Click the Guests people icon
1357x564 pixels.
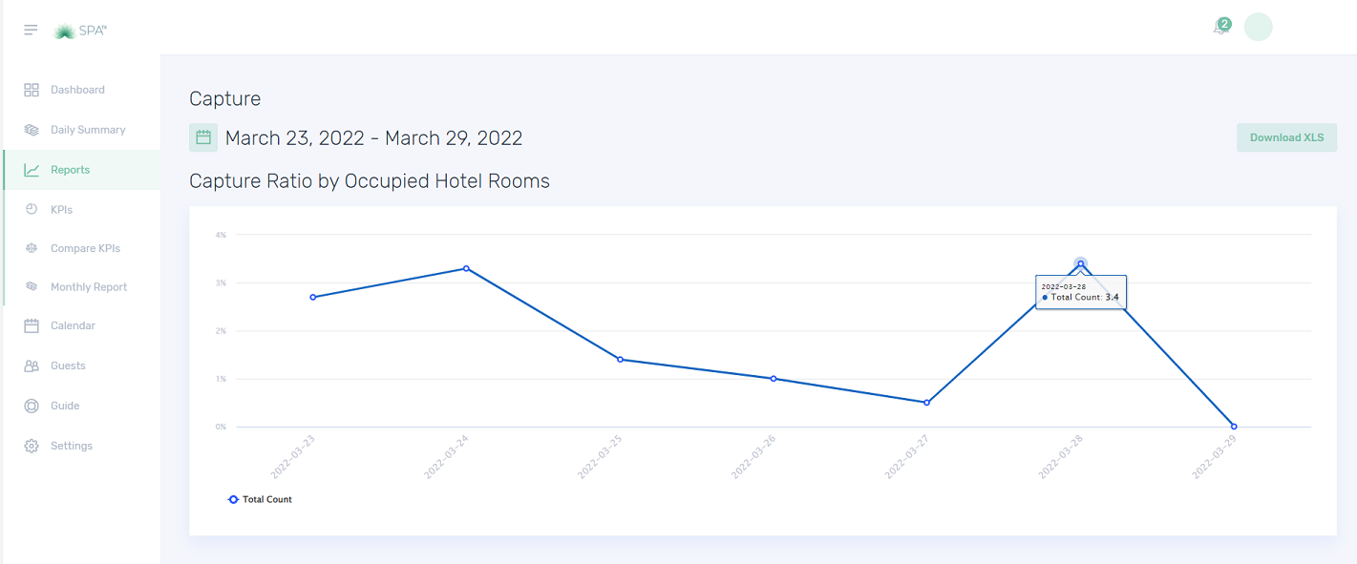[32, 366]
